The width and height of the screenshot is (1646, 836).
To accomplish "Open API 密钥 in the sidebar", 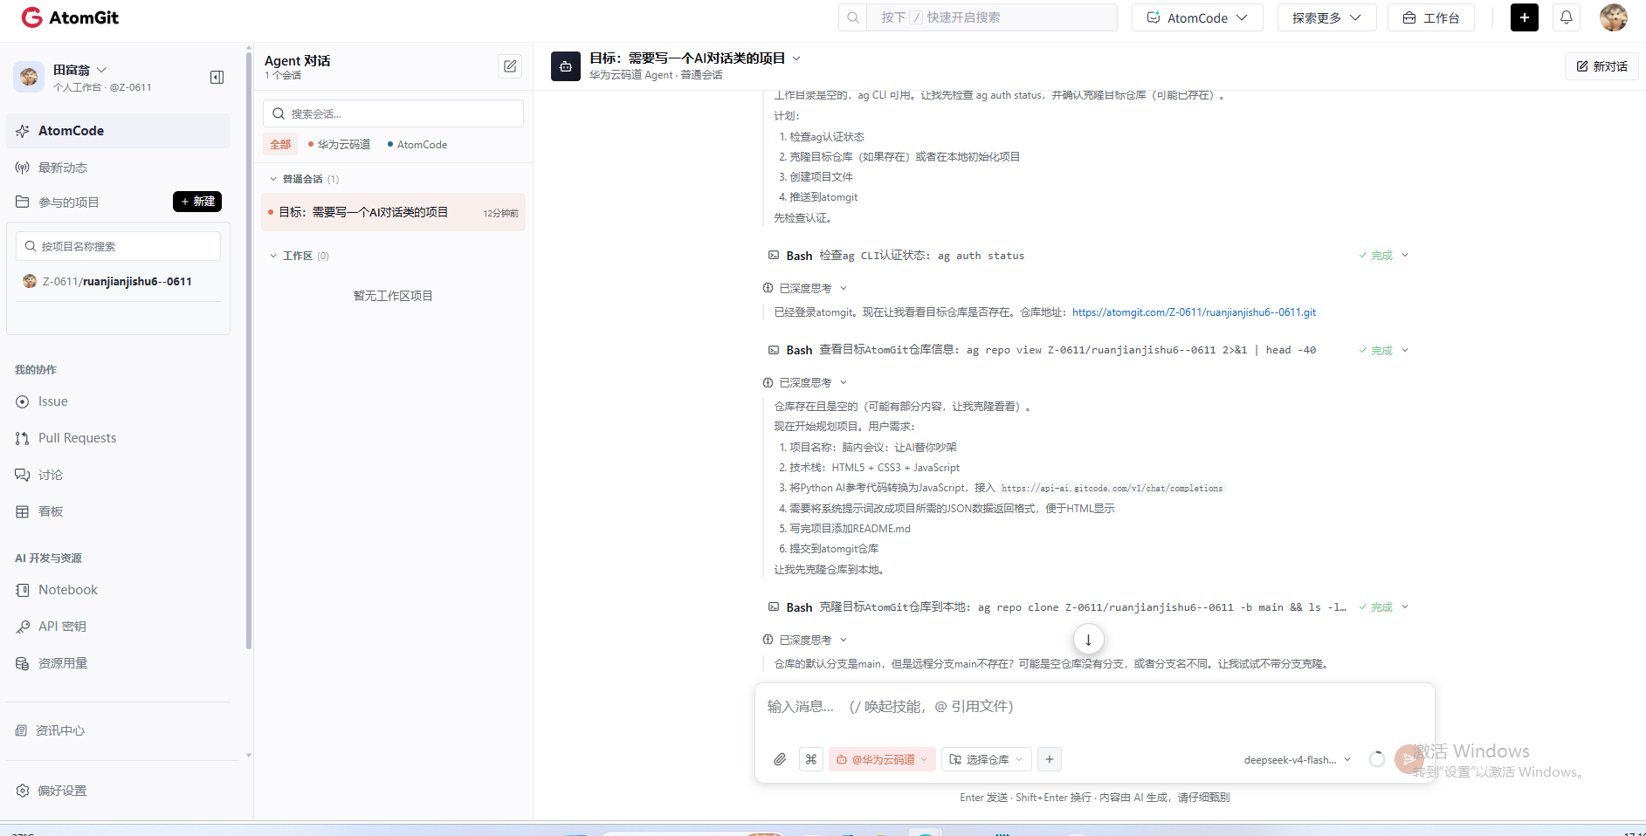I will click(119, 627).
